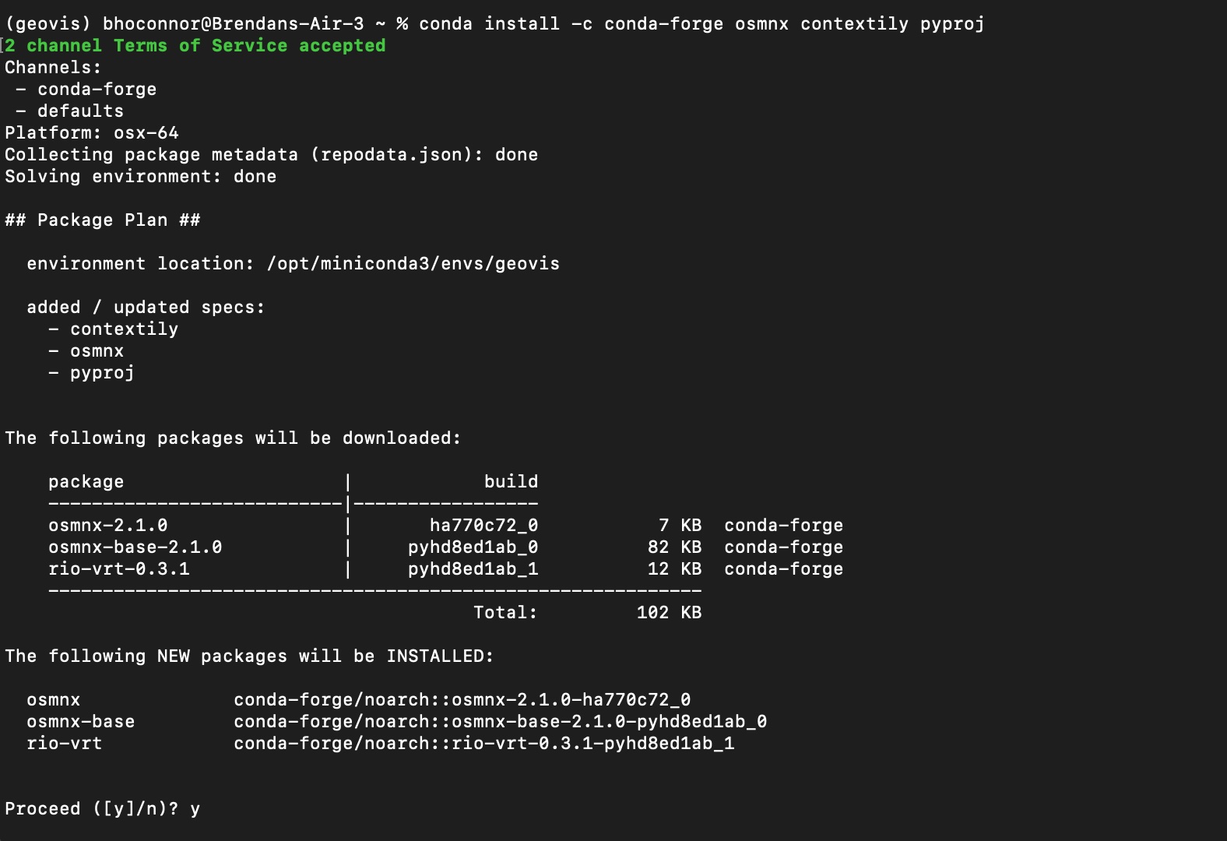Click the Platform: osx-64 line
This screenshot has height=841, width=1227.
point(92,133)
